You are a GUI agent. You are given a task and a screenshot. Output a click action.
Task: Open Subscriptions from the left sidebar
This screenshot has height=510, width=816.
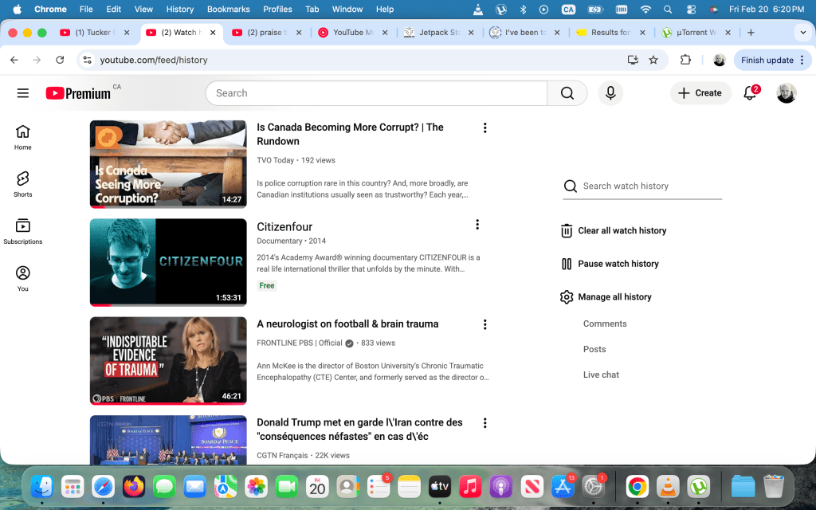[23, 231]
